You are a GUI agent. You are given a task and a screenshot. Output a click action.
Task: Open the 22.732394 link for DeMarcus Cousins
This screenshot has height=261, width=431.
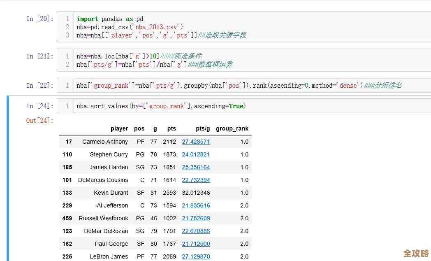coord(196,180)
